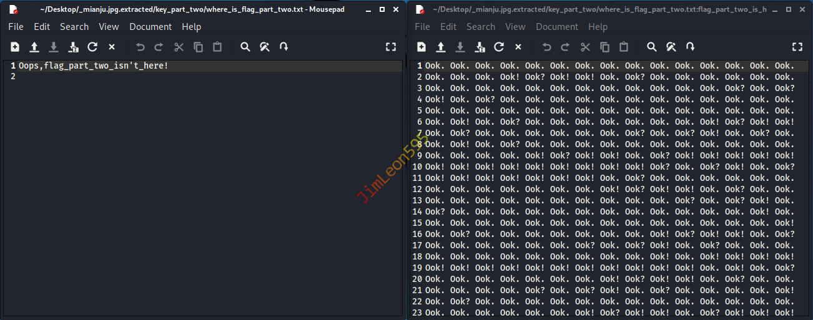This screenshot has width=813, height=320.
Task: Open Help menu in left Mousepad window
Action: [x=191, y=27]
